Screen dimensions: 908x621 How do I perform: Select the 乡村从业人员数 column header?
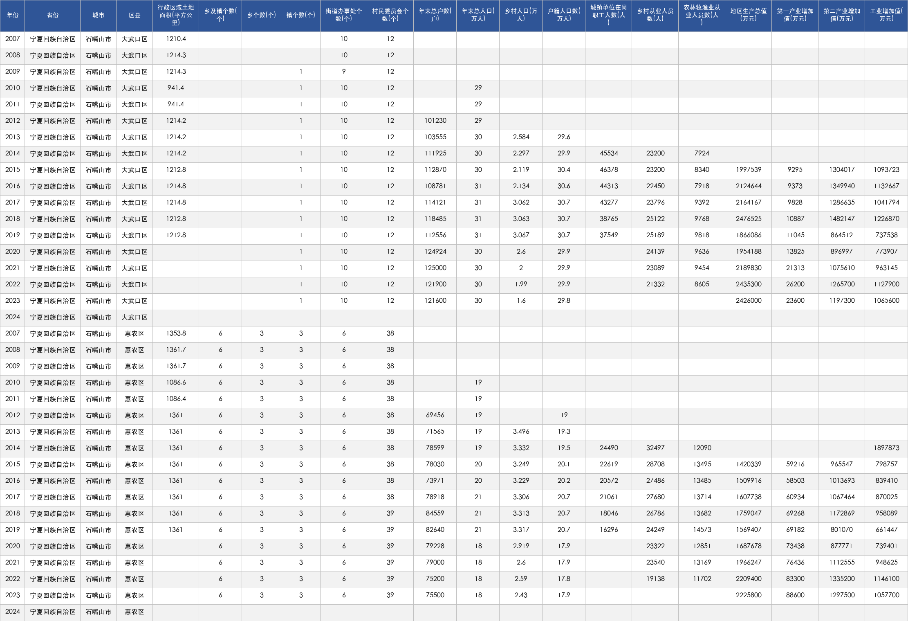(655, 16)
